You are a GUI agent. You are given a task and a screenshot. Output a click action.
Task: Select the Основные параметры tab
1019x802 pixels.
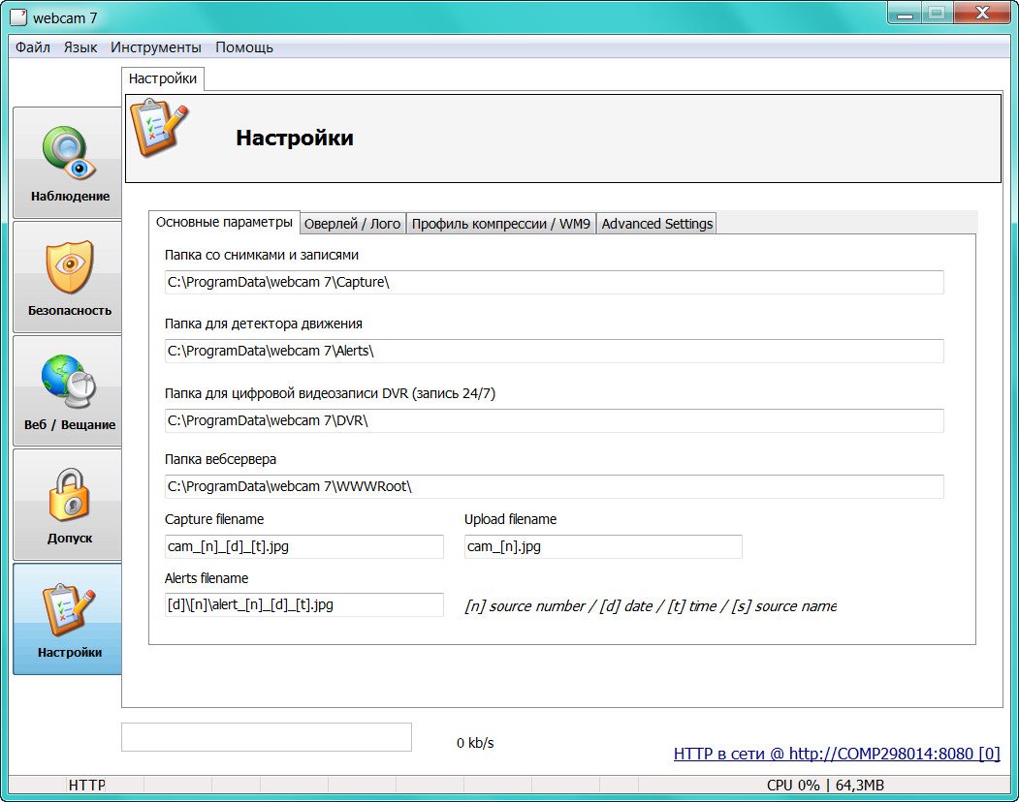[224, 222]
